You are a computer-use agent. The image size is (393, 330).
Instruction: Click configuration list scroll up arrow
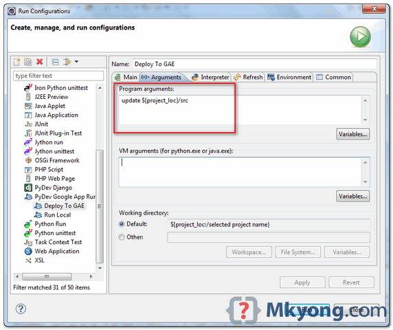[x=100, y=88]
